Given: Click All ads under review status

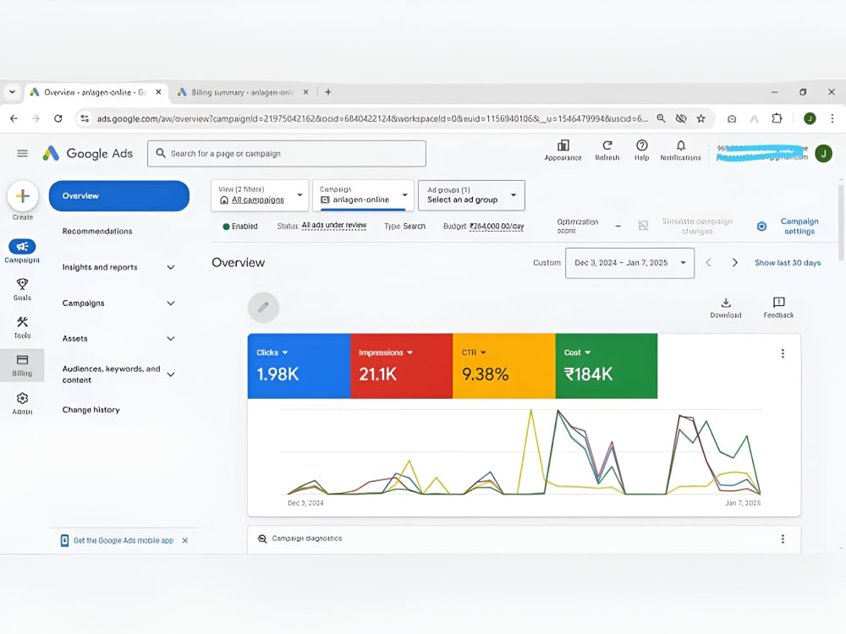Looking at the screenshot, I should point(334,226).
